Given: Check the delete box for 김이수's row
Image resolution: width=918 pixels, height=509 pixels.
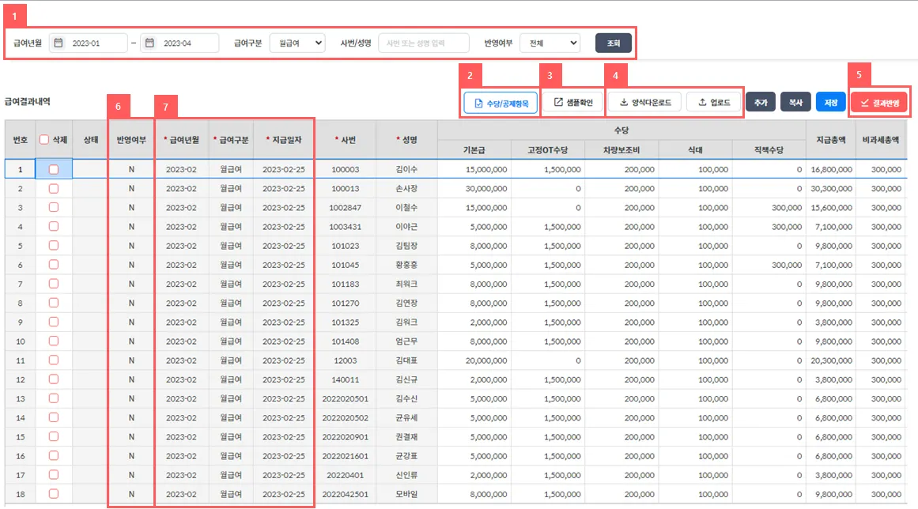Looking at the screenshot, I should click(54, 169).
